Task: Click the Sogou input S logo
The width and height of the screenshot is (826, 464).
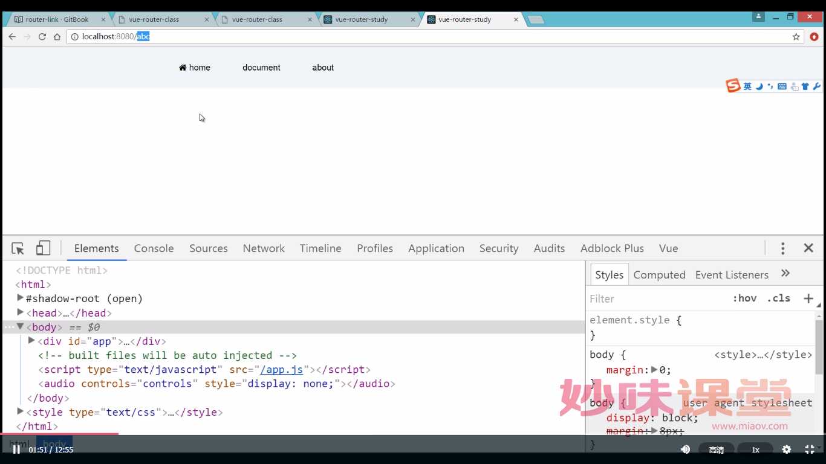Action: click(x=733, y=86)
